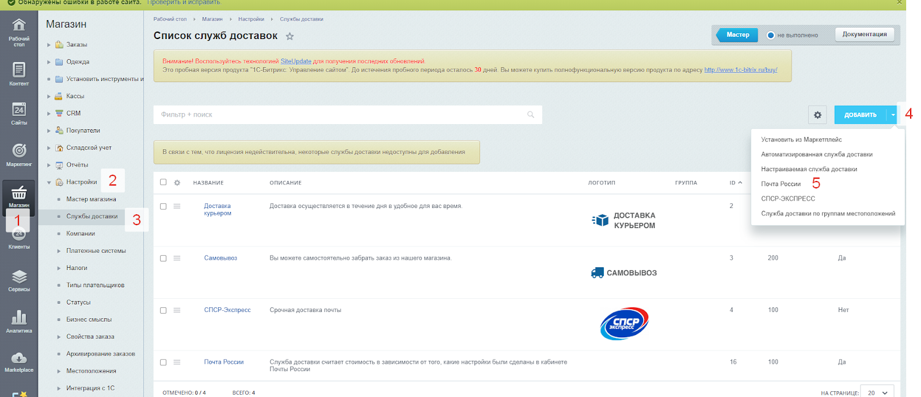The height and width of the screenshot is (397, 921).
Task: Close the top notification bar
Action: 899,2
